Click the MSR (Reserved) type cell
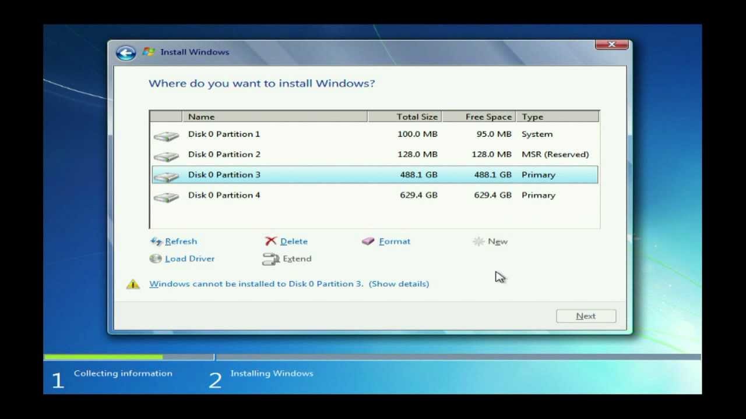Image resolution: width=746 pixels, height=419 pixels. pyautogui.click(x=555, y=154)
